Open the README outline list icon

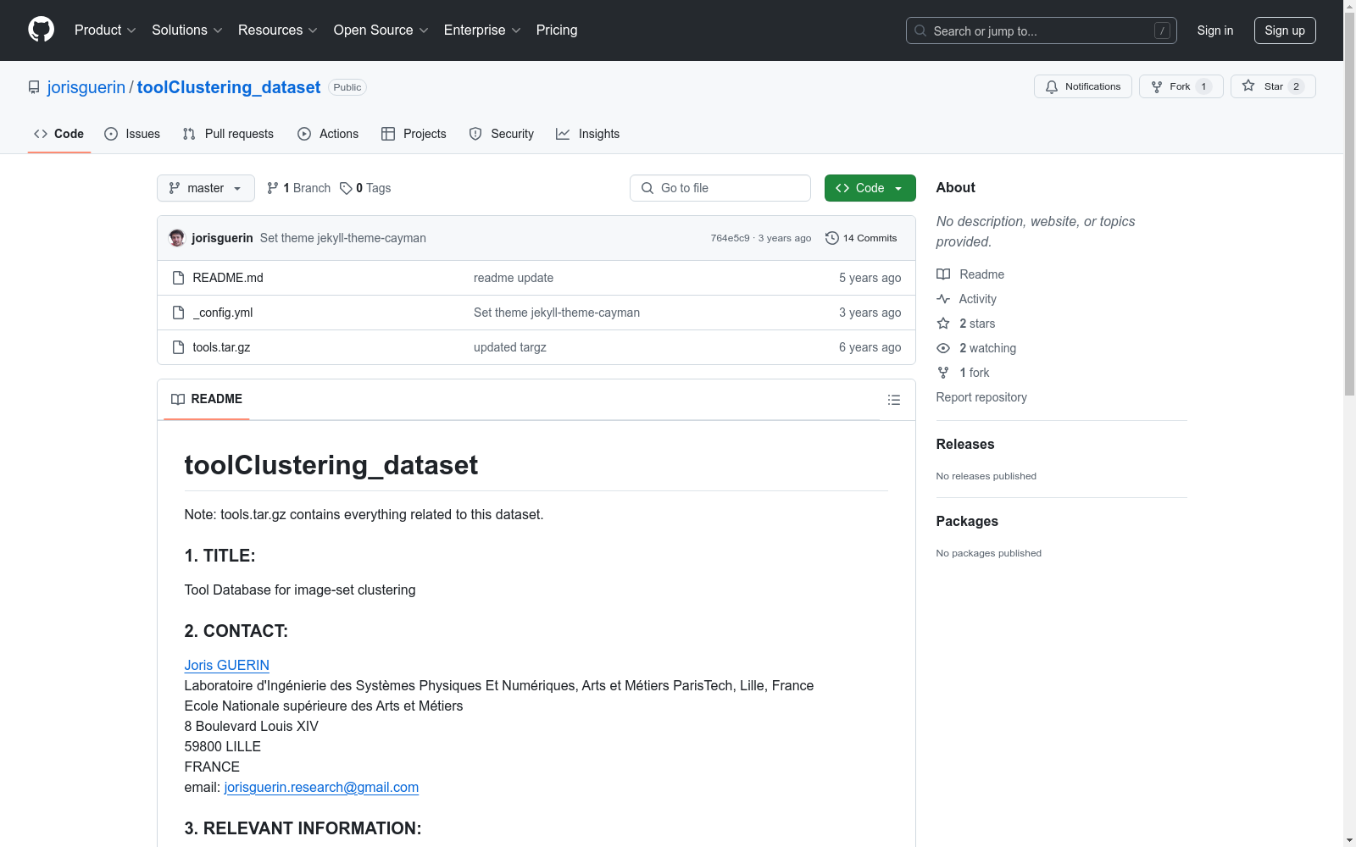click(894, 400)
